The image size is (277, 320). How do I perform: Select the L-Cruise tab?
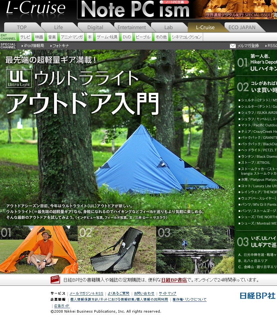click(x=205, y=27)
